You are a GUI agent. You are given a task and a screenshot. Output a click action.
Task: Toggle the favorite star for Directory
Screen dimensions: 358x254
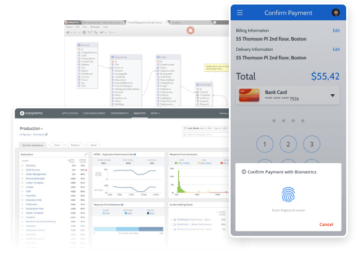(22, 165)
